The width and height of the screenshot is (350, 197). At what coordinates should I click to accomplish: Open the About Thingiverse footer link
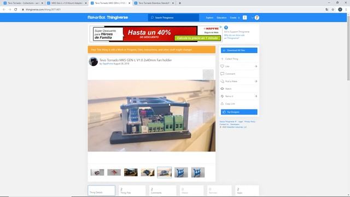(x=227, y=121)
